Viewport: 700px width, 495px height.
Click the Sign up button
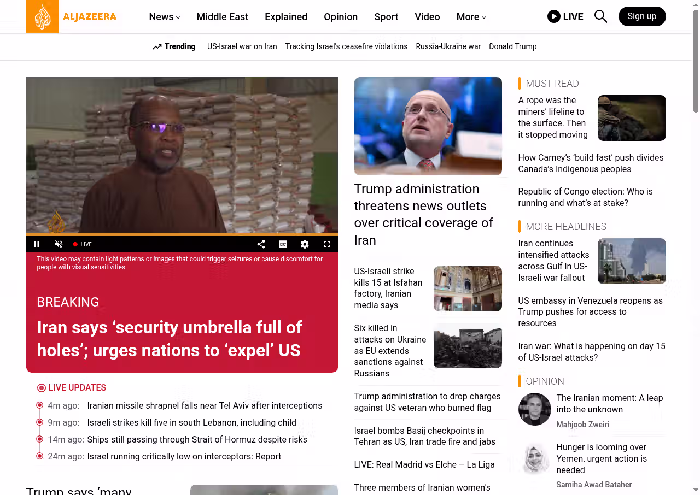click(x=642, y=16)
